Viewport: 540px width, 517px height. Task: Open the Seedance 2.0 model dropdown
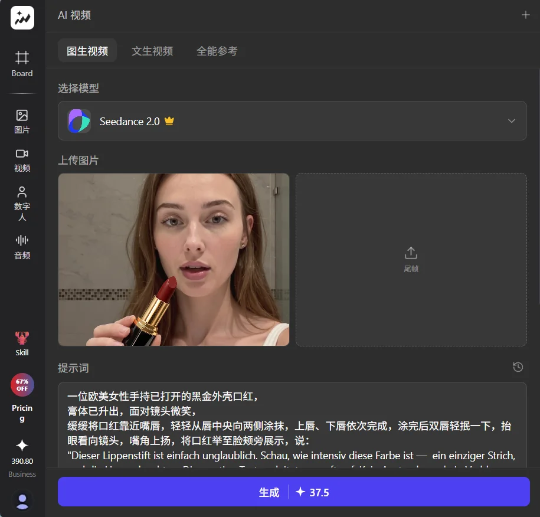(x=292, y=120)
